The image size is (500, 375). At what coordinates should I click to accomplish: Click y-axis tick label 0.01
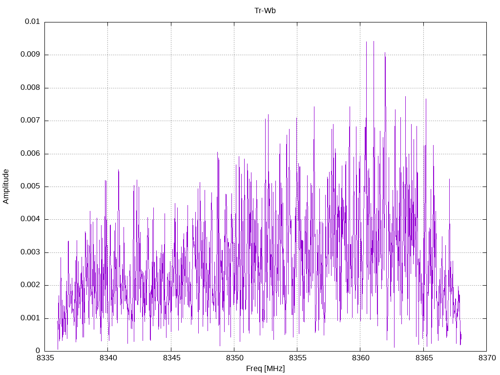coord(32,21)
